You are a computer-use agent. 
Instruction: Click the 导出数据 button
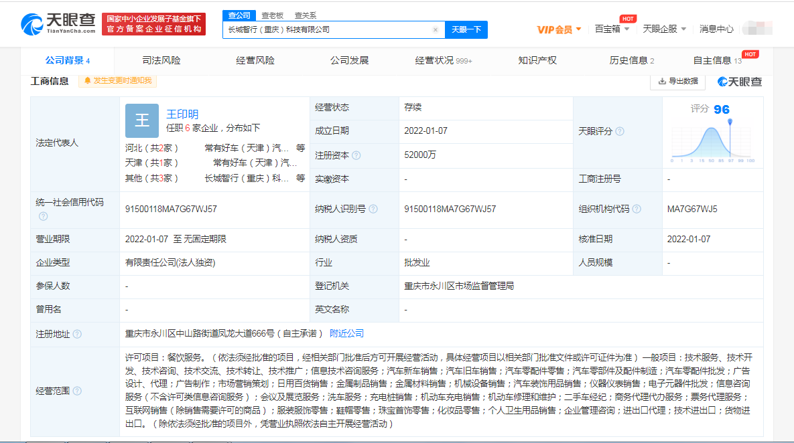677,82
